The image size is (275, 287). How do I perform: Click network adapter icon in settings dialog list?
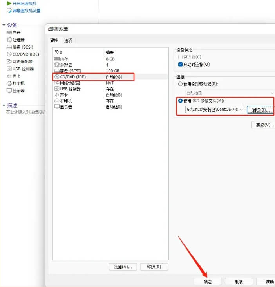(x=57, y=83)
